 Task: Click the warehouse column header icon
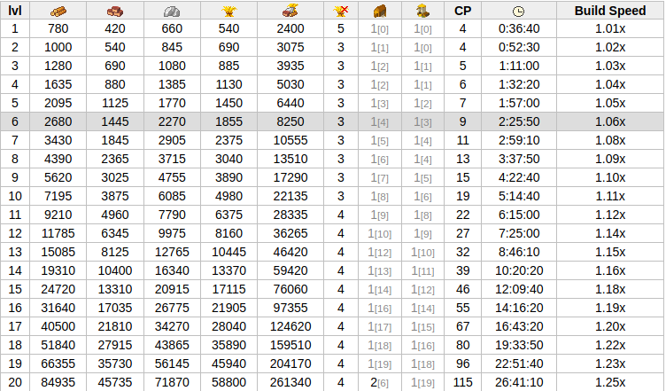380,11
